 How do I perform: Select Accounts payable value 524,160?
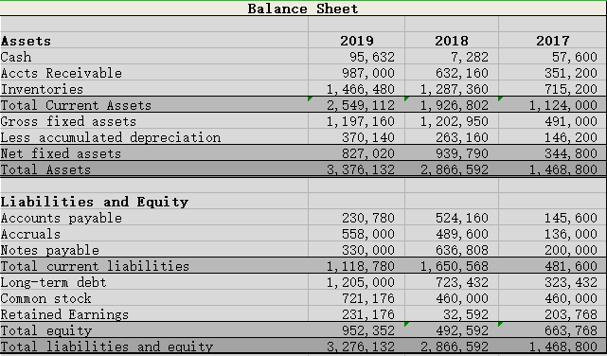462,218
